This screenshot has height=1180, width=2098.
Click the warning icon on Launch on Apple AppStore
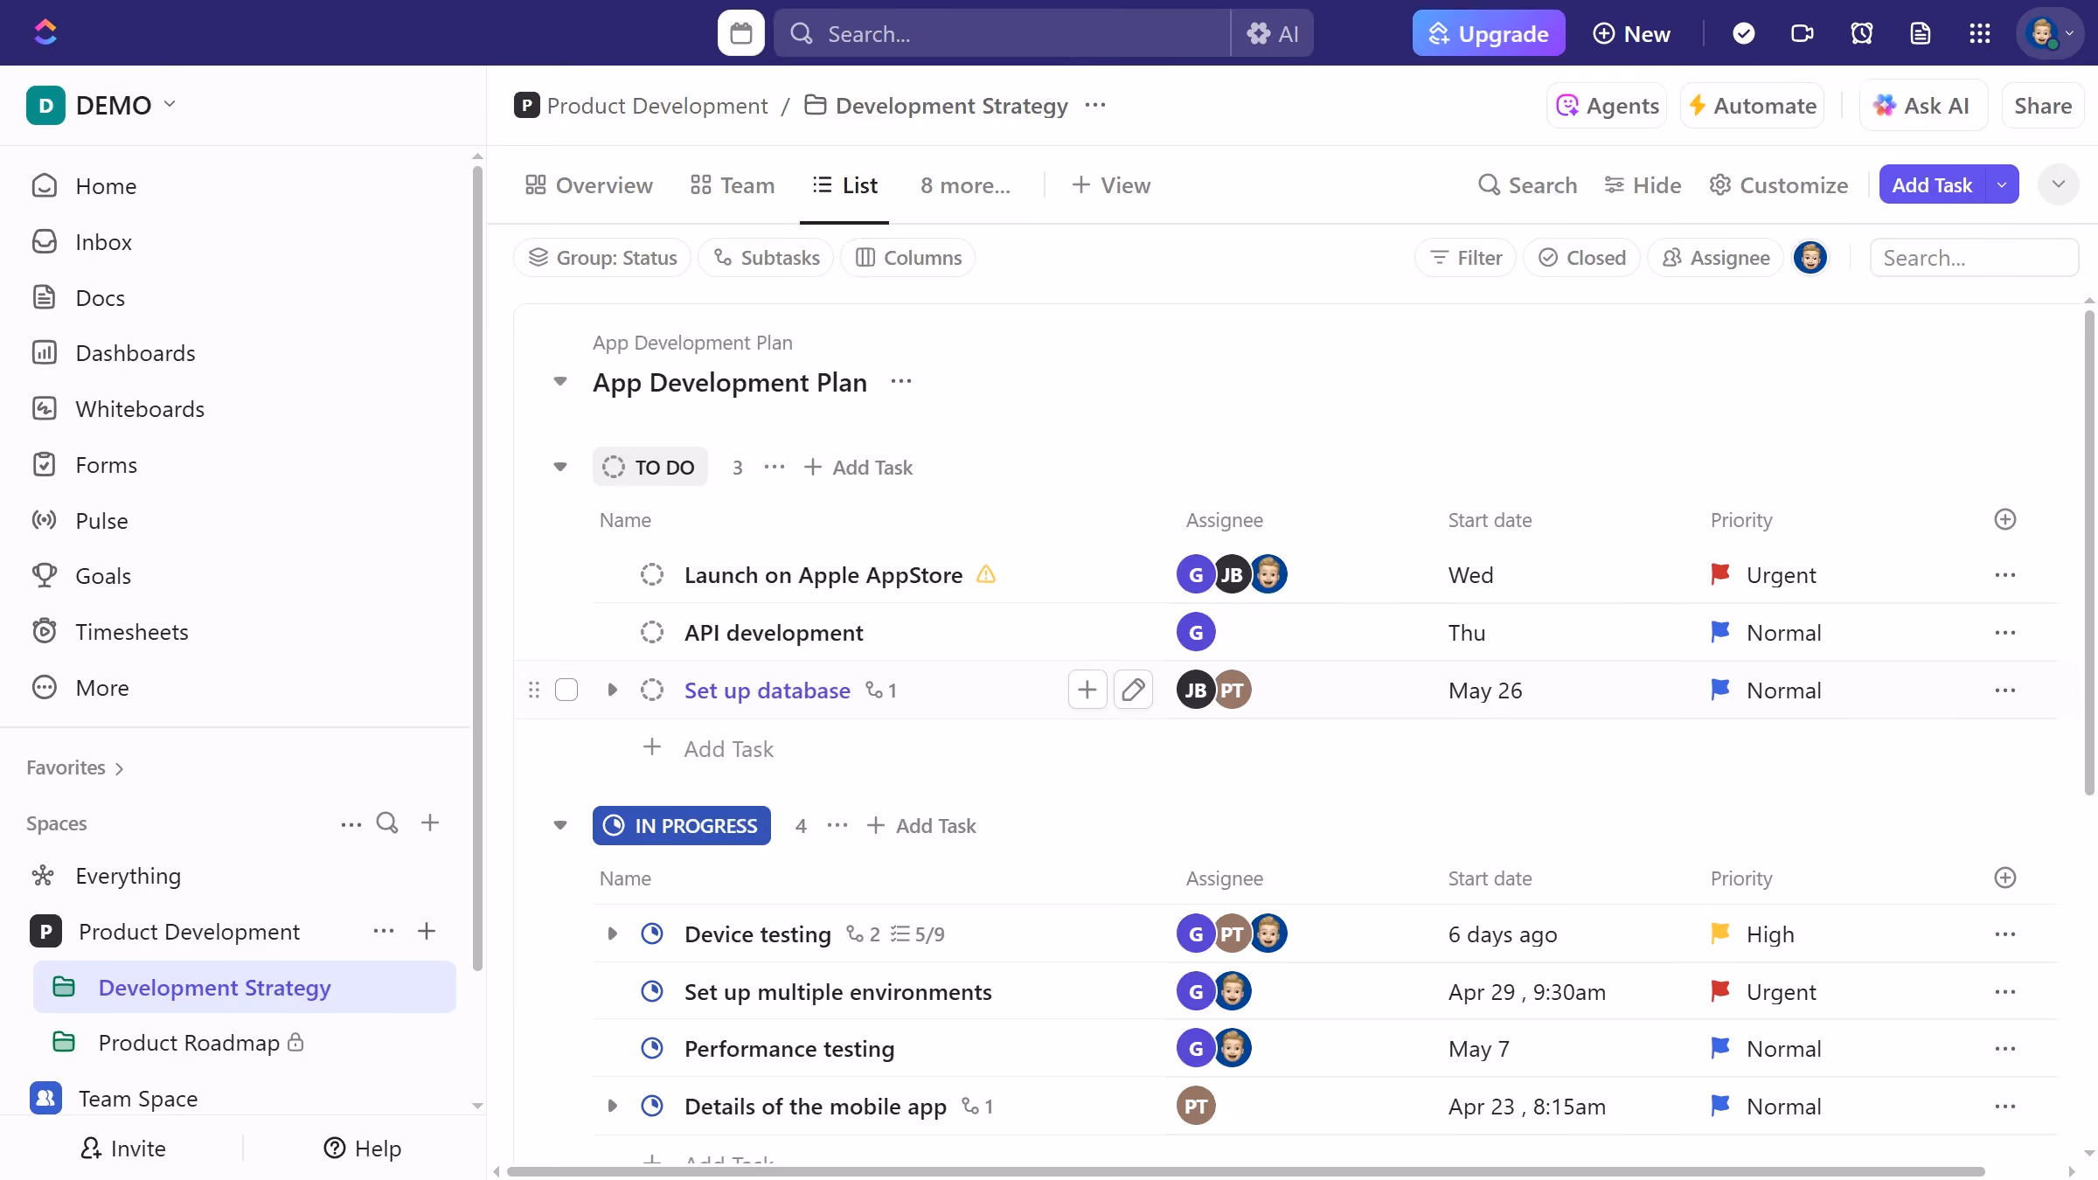pyautogui.click(x=985, y=574)
